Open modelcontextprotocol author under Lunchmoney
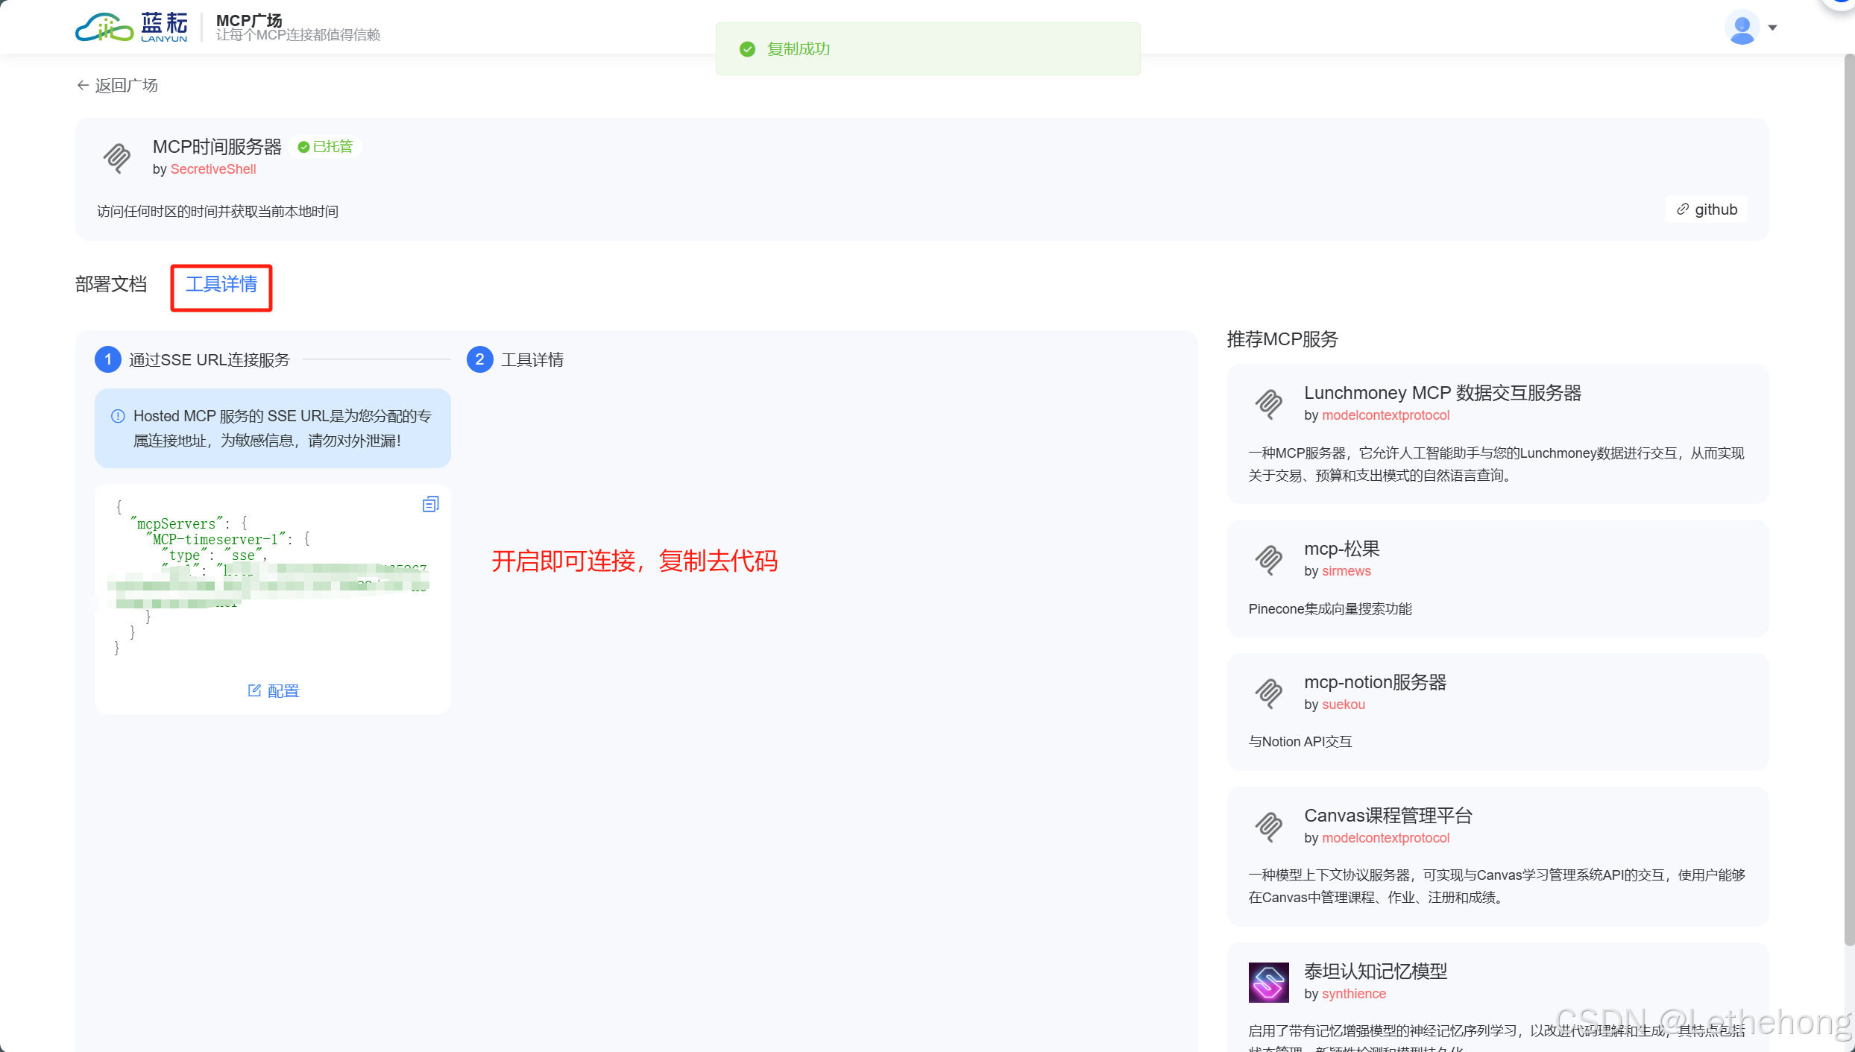The image size is (1855, 1052). [1385, 415]
